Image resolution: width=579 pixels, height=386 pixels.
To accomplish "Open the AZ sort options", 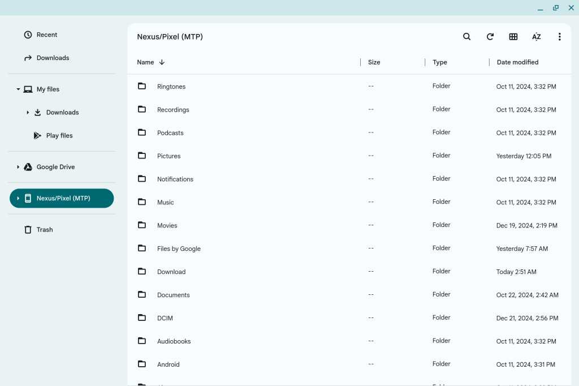I will click(x=537, y=37).
